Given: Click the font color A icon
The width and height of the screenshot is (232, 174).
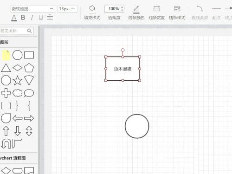Looking at the screenshot, I should pyautogui.click(x=14, y=18).
